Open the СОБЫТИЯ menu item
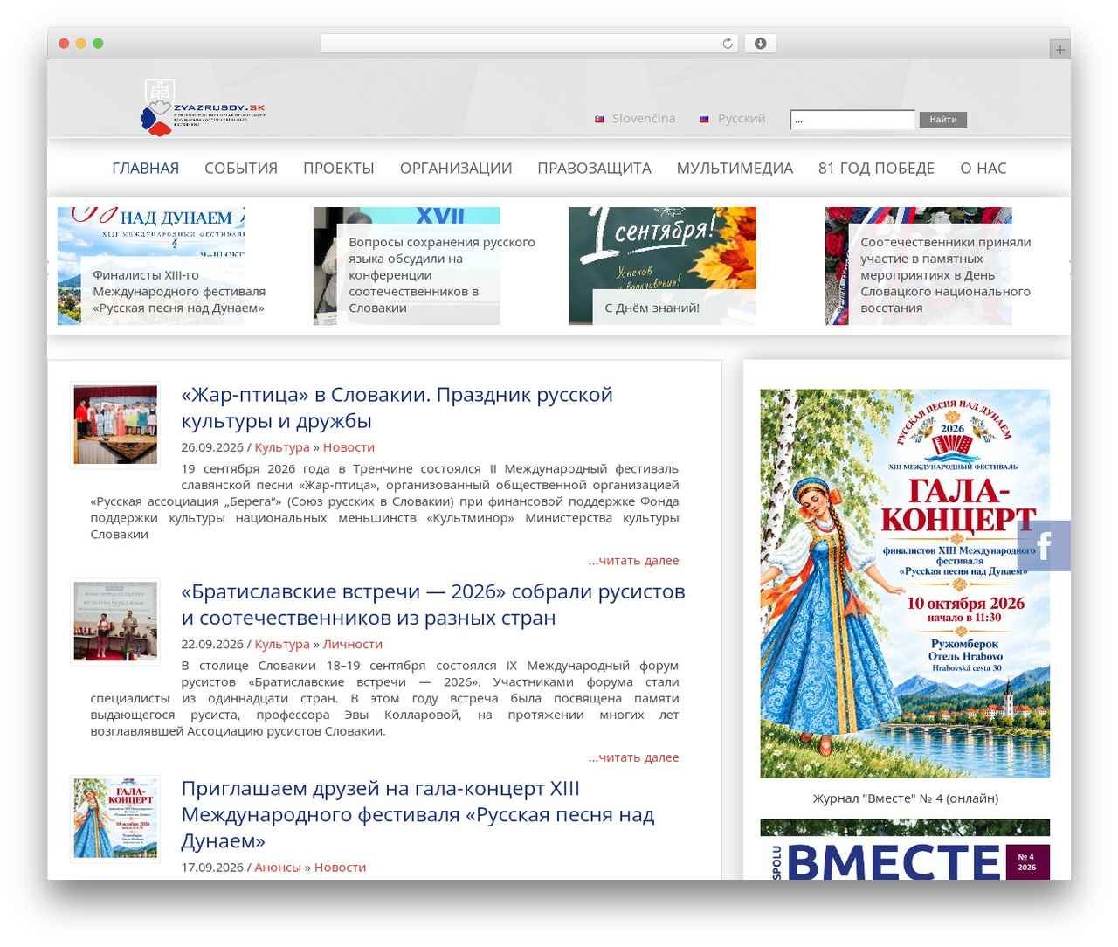Screen dimensions: 1118x947 pyautogui.click(x=241, y=169)
